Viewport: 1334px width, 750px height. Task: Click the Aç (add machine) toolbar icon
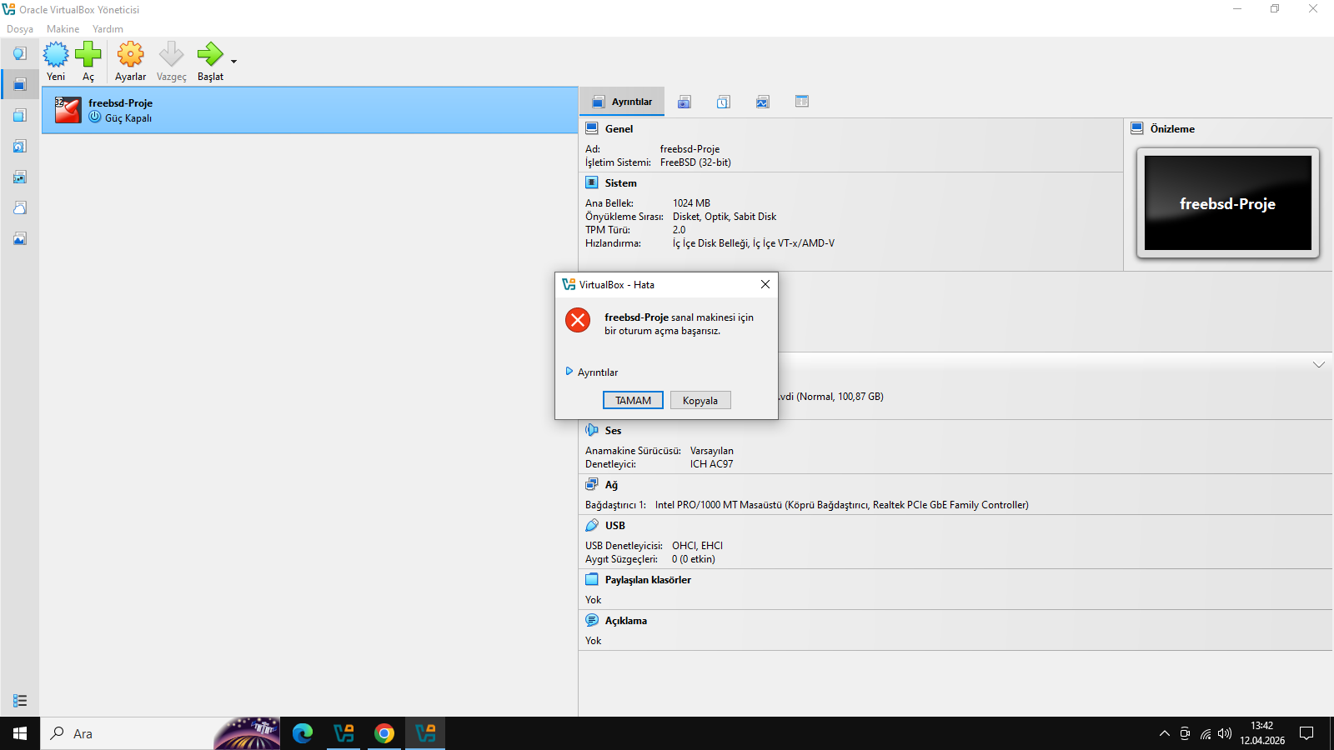pos(88,55)
